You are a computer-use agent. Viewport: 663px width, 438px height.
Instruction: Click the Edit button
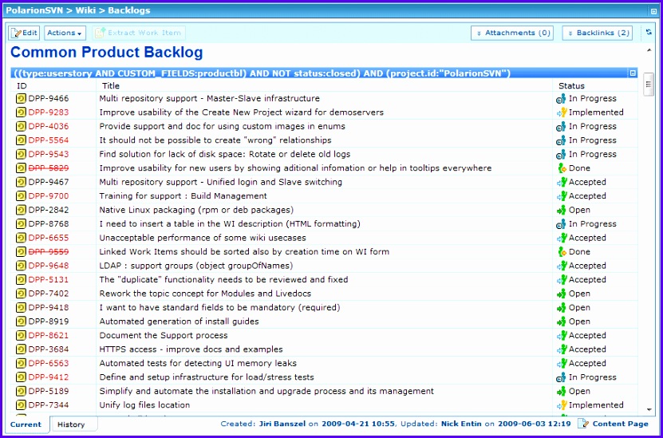24,33
